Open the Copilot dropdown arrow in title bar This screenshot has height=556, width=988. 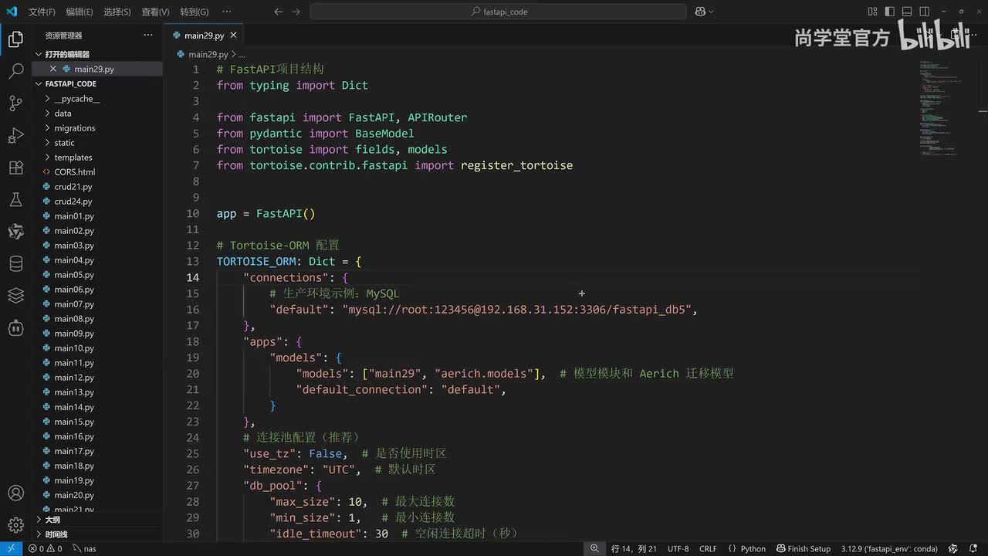[x=711, y=12]
